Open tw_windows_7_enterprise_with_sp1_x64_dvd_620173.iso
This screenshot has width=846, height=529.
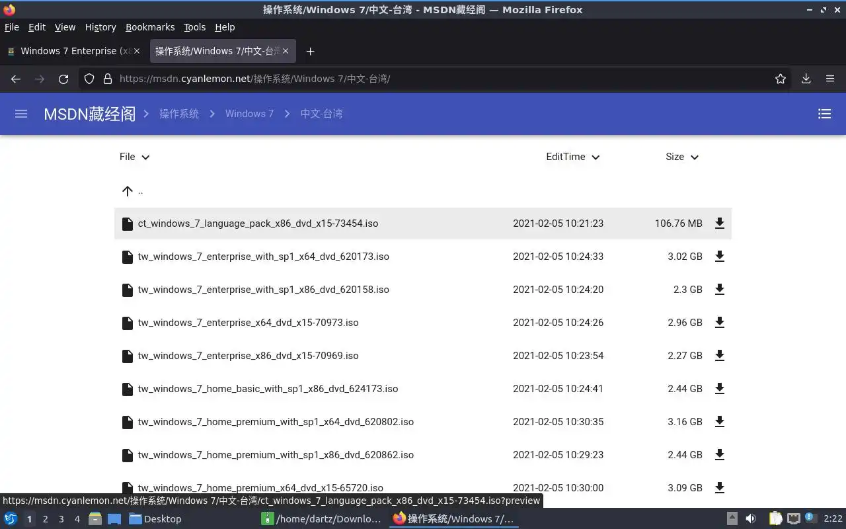pyautogui.click(x=264, y=257)
